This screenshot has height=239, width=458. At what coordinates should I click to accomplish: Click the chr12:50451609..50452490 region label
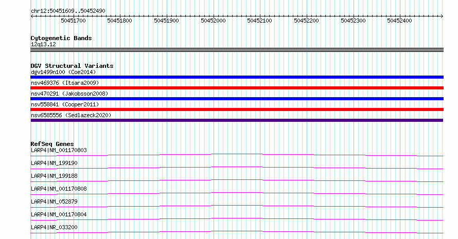[x=68, y=11]
